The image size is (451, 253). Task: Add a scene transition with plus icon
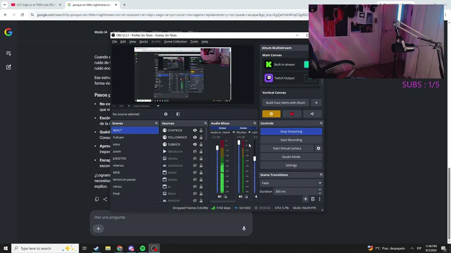click(305, 199)
